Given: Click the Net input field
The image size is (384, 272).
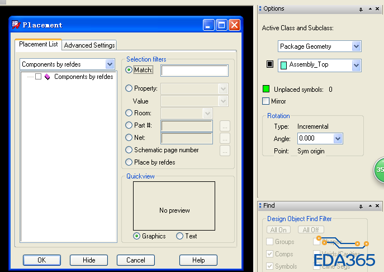Looking at the screenshot, I should coord(187,138).
